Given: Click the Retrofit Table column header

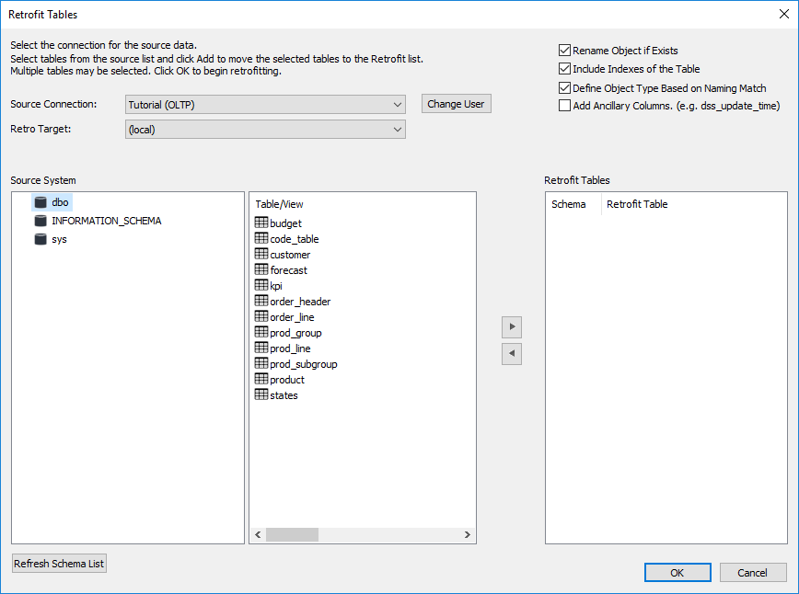Looking at the screenshot, I should [x=637, y=204].
